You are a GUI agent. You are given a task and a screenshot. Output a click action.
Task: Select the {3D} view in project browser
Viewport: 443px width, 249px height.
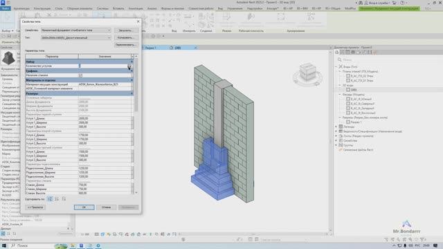[354, 90]
